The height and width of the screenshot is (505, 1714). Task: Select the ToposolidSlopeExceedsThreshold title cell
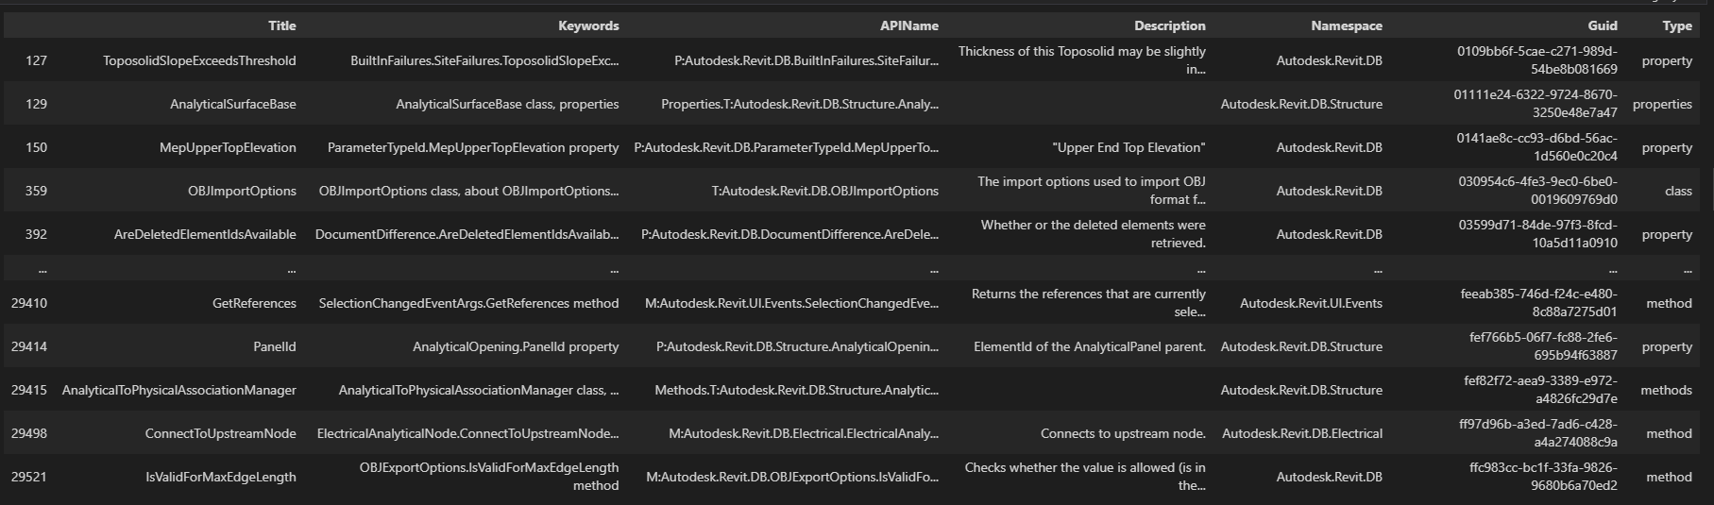coord(199,60)
